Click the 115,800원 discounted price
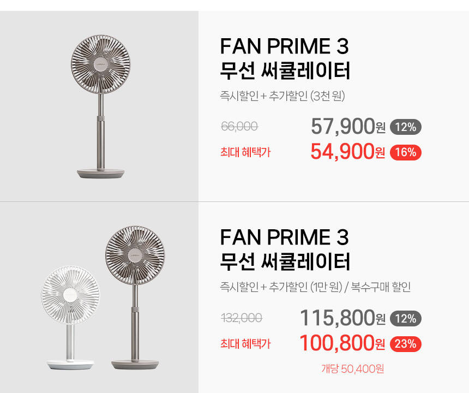This screenshot has height=393, width=469. (342, 318)
